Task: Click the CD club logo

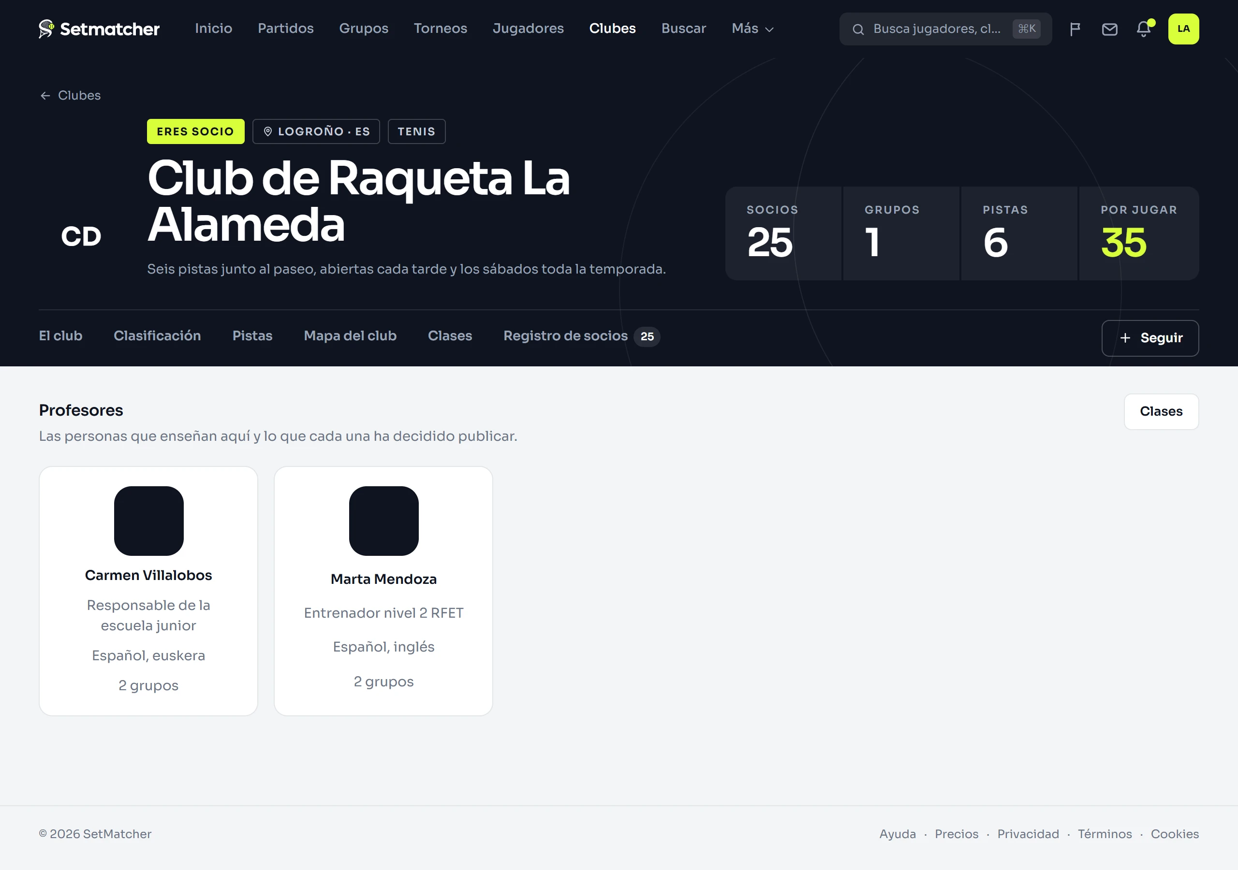Action: pos(81,236)
